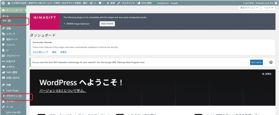Open プラグイン menu with 11 updates
Image resolution: width=279 pixels, height=115 pixels.
12,96
